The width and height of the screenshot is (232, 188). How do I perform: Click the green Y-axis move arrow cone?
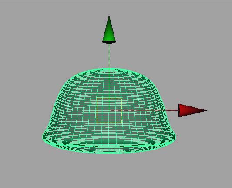pyautogui.click(x=109, y=30)
